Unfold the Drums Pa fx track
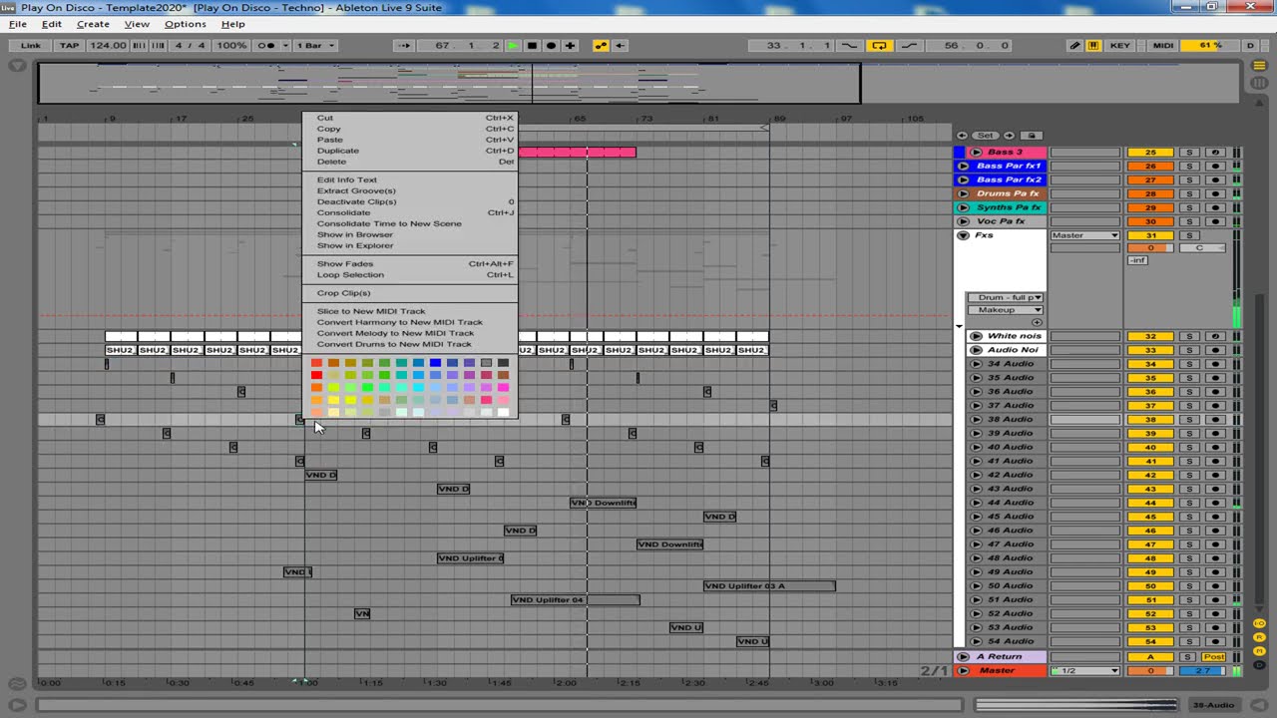1277x718 pixels. tap(963, 193)
